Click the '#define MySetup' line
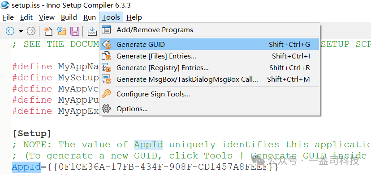The height and width of the screenshot is (175, 371). pos(56,78)
